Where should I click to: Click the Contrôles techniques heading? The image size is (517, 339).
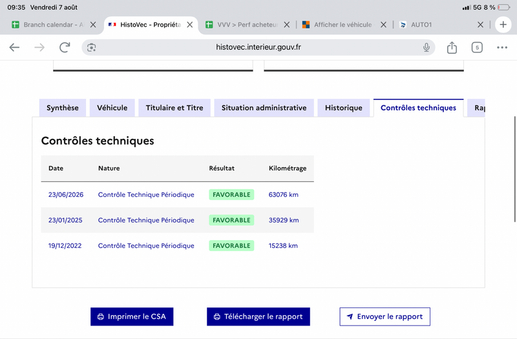(x=98, y=141)
